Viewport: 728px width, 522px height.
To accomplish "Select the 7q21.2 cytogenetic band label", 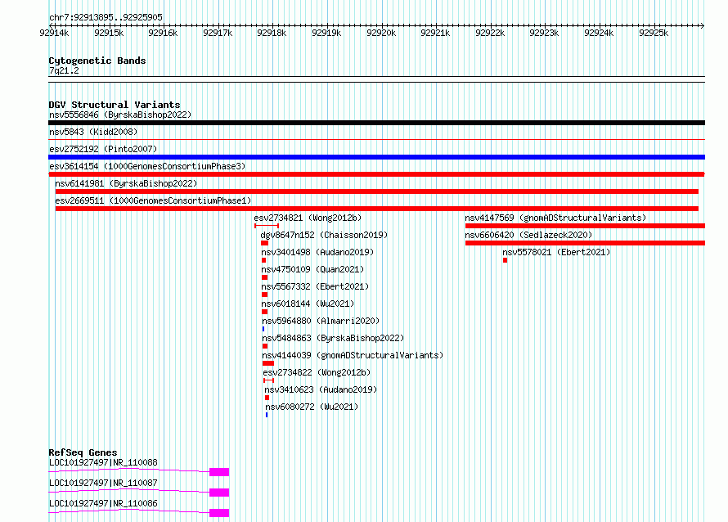I will [x=64, y=70].
